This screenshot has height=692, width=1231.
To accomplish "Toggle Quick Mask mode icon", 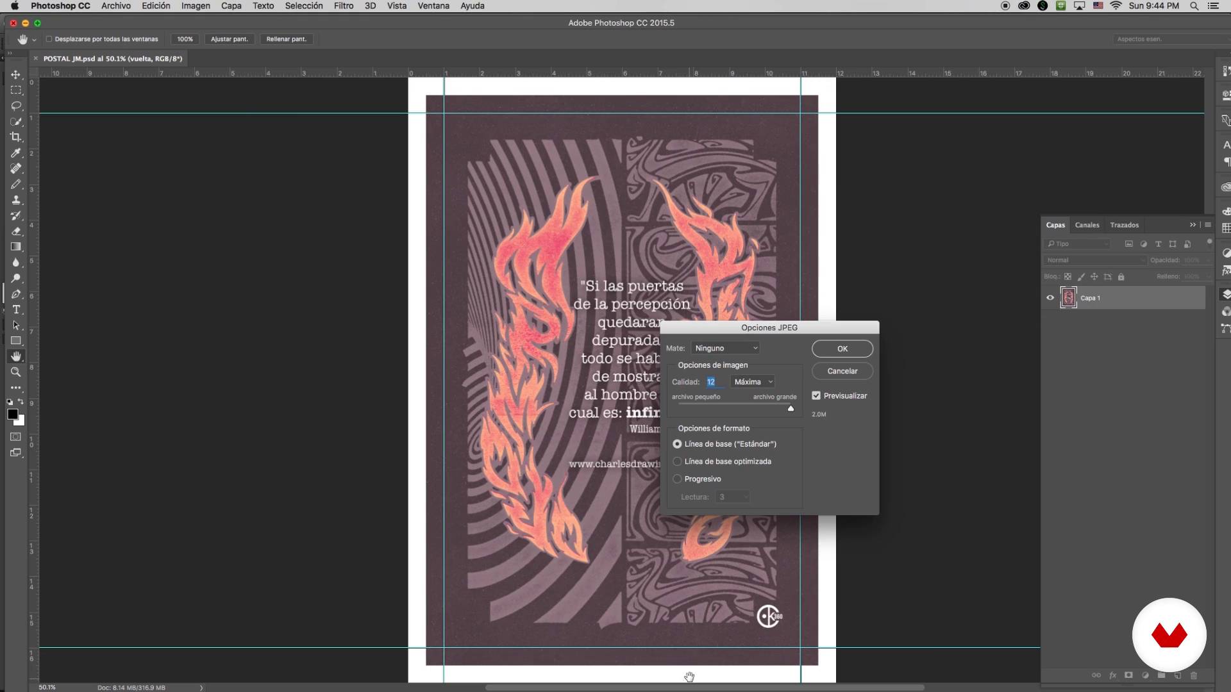I will 16,437.
